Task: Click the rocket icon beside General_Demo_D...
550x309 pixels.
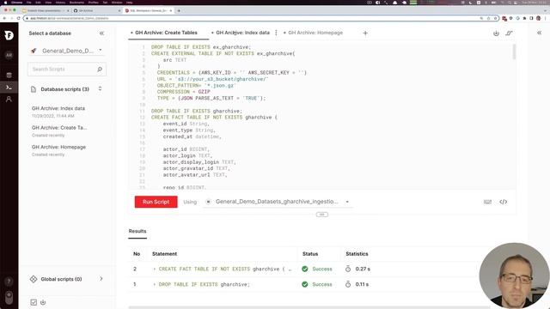Action: (x=34, y=51)
